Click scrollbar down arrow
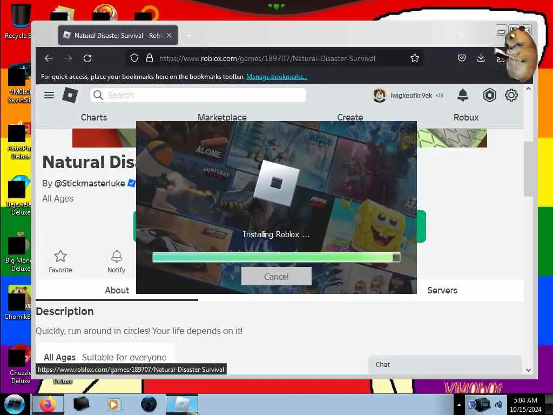The width and height of the screenshot is (553, 415). pyautogui.click(x=528, y=370)
